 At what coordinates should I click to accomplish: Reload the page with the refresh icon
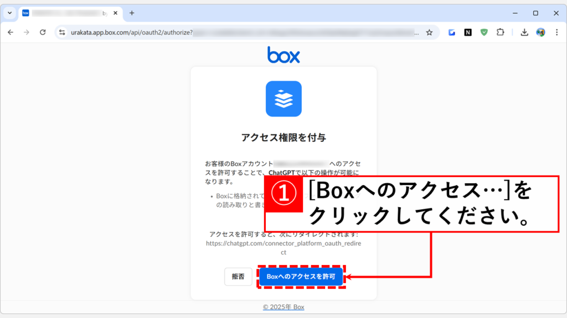coord(43,33)
